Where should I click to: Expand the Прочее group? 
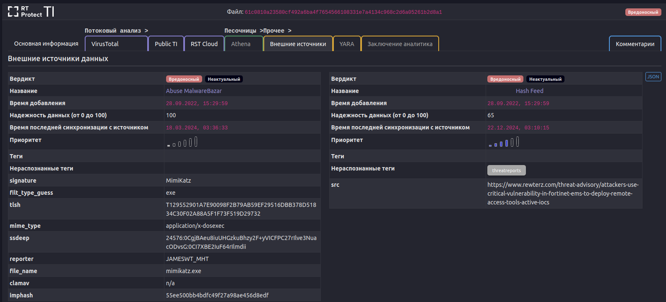[277, 31]
